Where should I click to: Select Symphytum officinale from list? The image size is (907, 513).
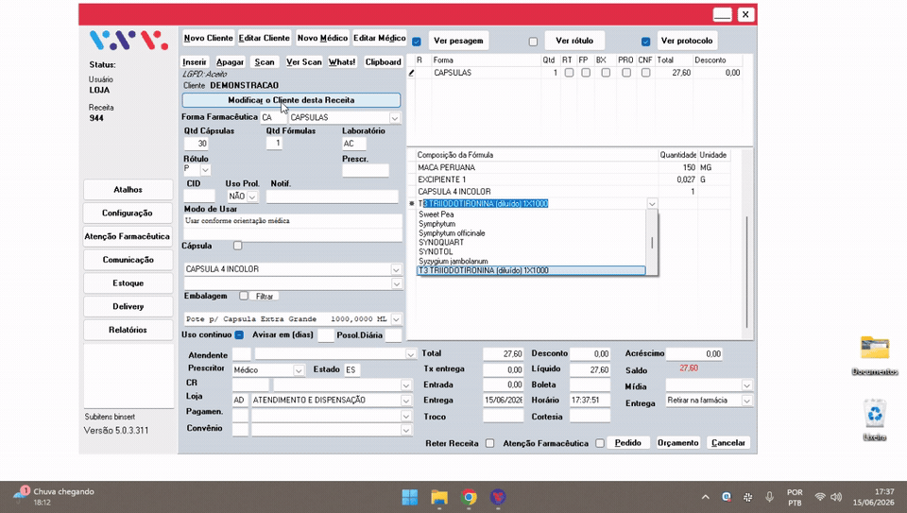click(531, 233)
